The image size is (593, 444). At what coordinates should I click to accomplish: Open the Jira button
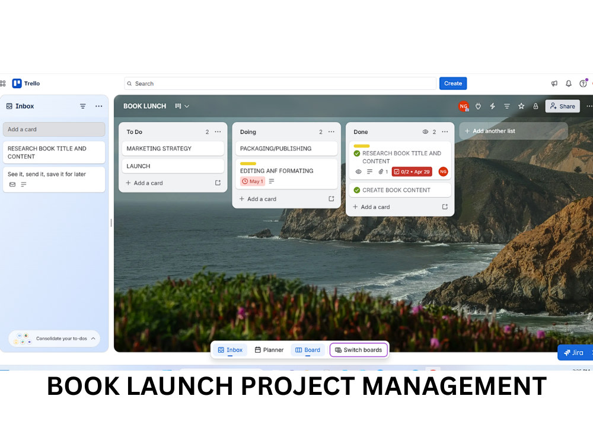pos(575,353)
